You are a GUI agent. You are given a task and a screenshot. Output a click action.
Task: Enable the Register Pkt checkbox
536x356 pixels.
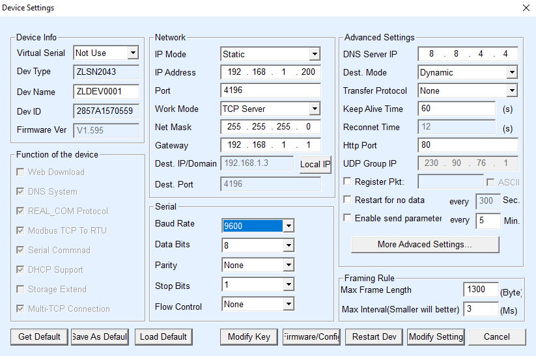[x=347, y=182]
